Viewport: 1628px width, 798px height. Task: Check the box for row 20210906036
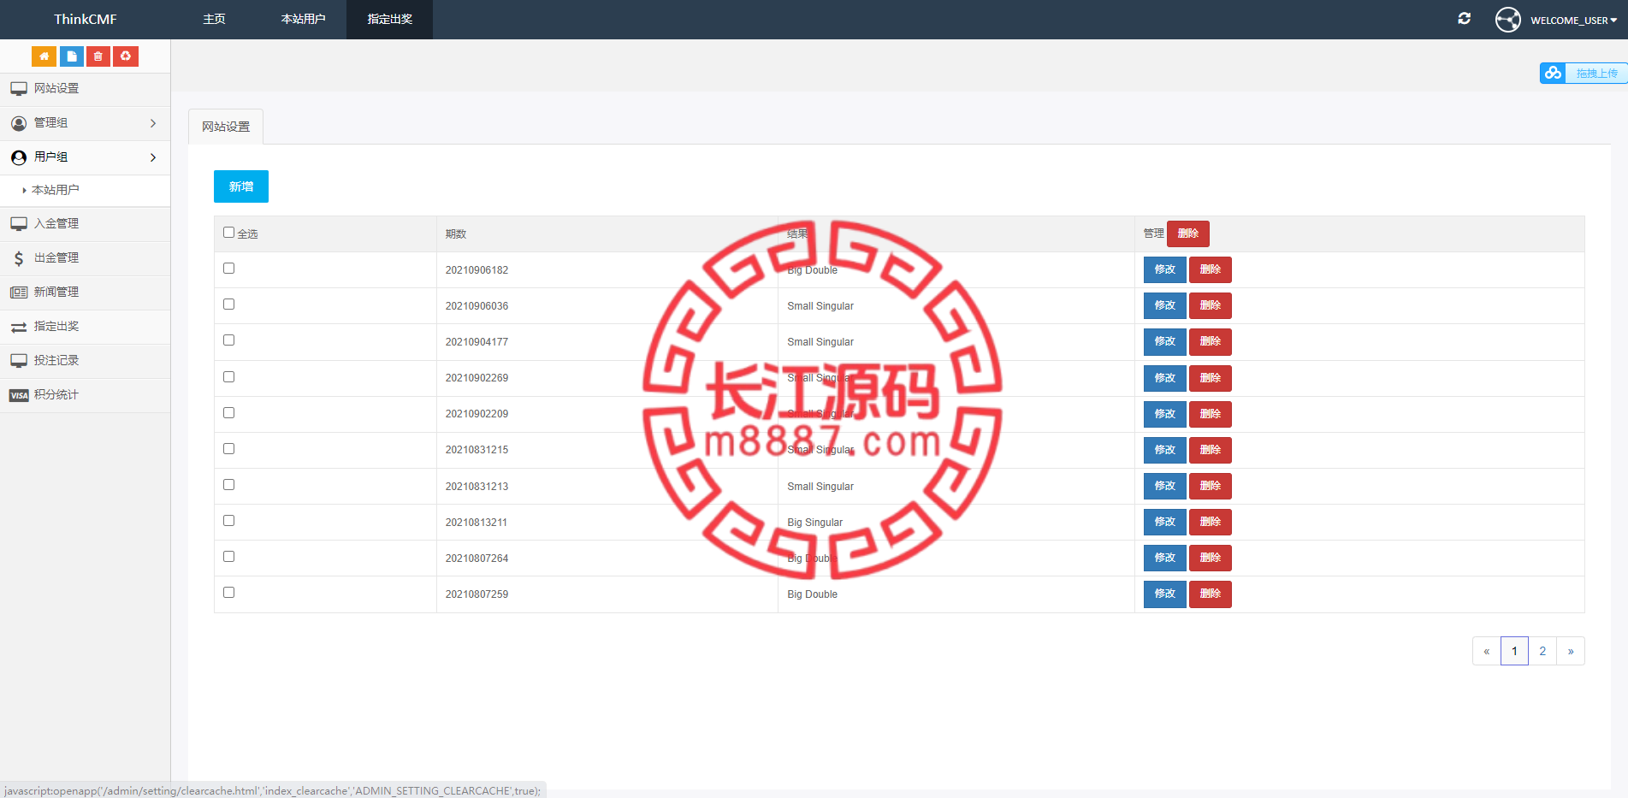pos(228,304)
